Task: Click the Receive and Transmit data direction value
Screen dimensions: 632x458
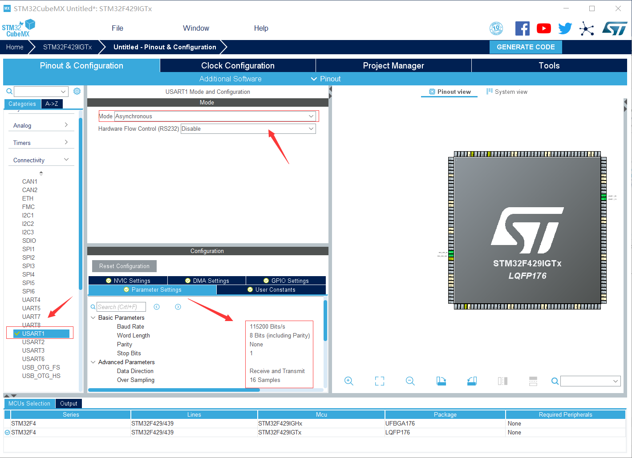Action: click(x=277, y=371)
